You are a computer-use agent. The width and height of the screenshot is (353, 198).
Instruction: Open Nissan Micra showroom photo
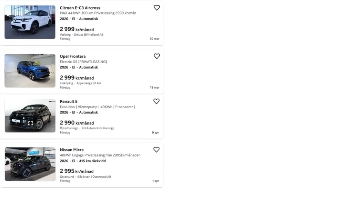click(30, 164)
